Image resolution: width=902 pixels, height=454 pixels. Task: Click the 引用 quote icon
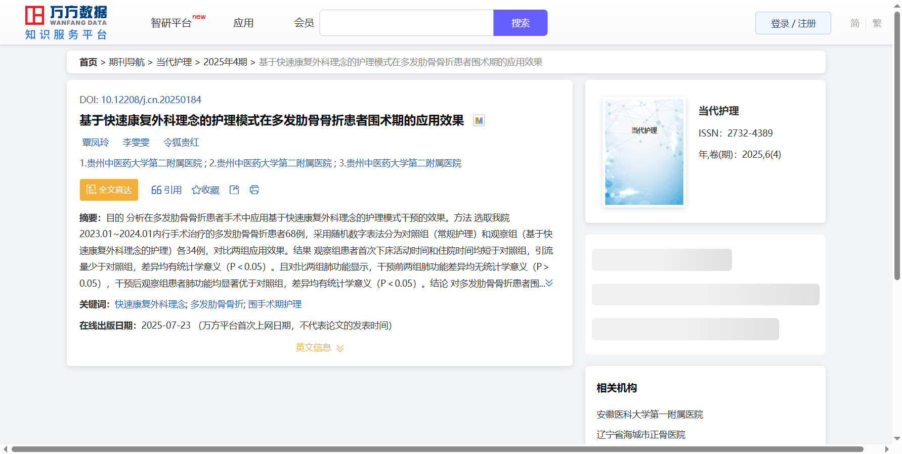(156, 190)
